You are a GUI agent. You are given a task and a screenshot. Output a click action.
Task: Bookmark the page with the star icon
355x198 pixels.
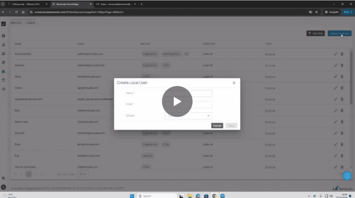pyautogui.click(x=317, y=12)
